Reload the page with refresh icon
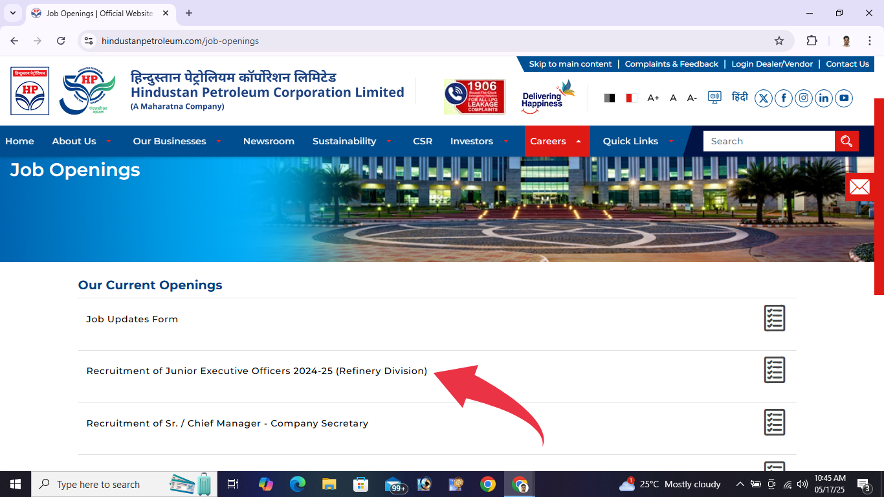This screenshot has height=497, width=884. tap(61, 41)
